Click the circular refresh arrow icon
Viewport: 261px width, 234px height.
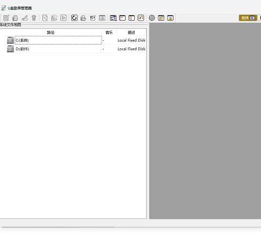pos(74,18)
